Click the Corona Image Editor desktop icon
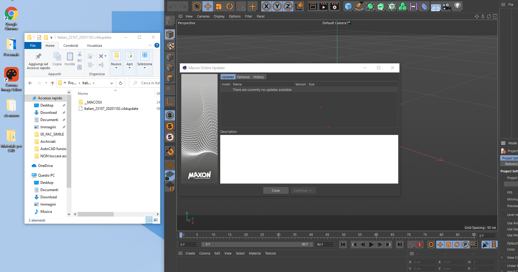This screenshot has height=272, width=518. 11,79
